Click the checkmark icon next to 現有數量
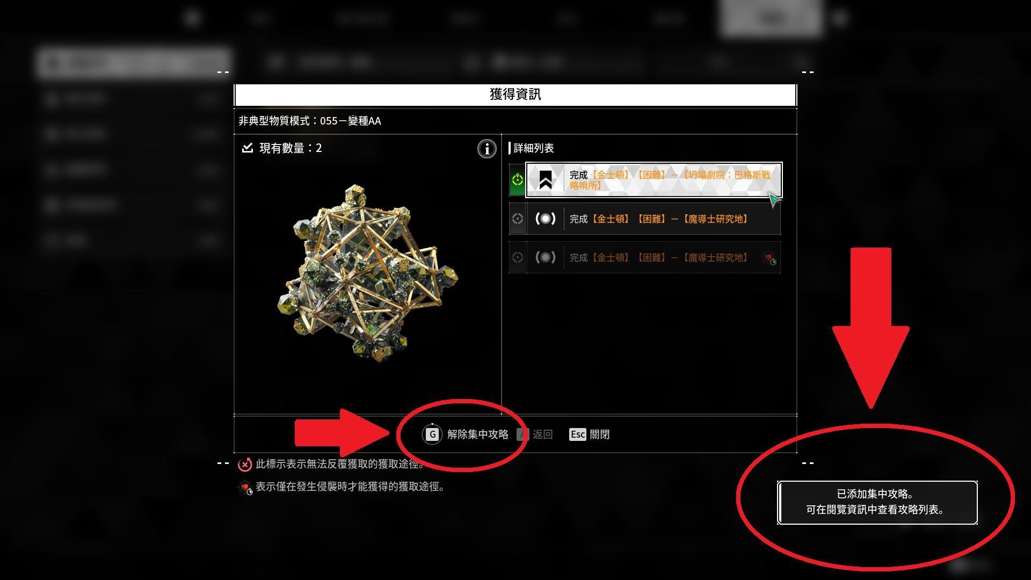This screenshot has height=580, width=1031. 247,148
